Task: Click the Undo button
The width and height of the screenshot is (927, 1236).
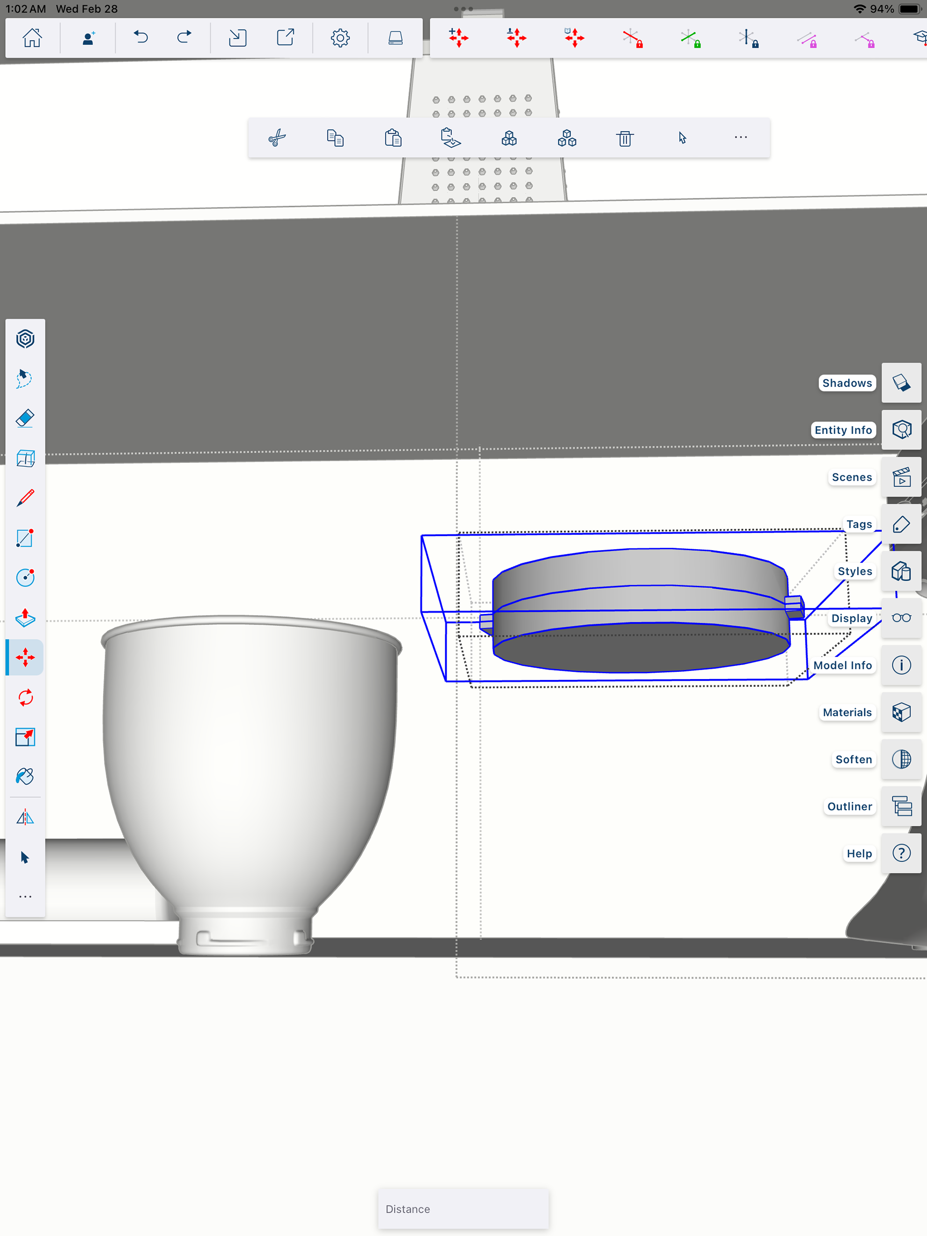Action: (141, 38)
